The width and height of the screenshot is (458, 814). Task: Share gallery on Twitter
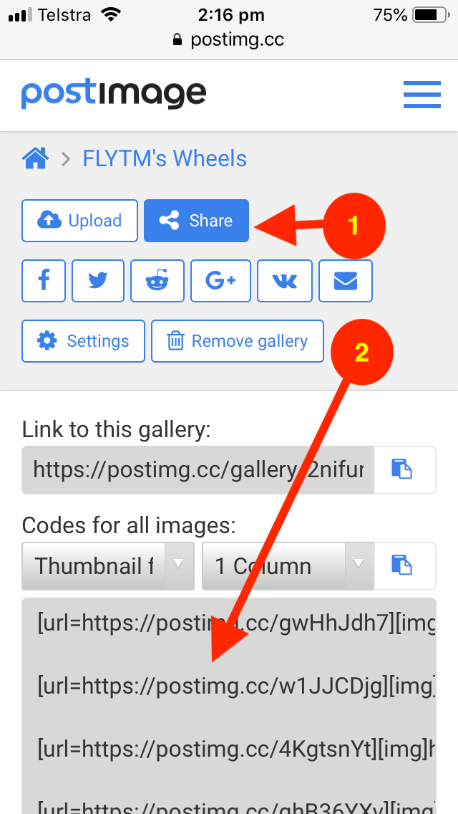click(x=98, y=281)
